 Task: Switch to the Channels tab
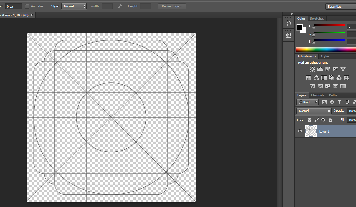click(x=317, y=95)
